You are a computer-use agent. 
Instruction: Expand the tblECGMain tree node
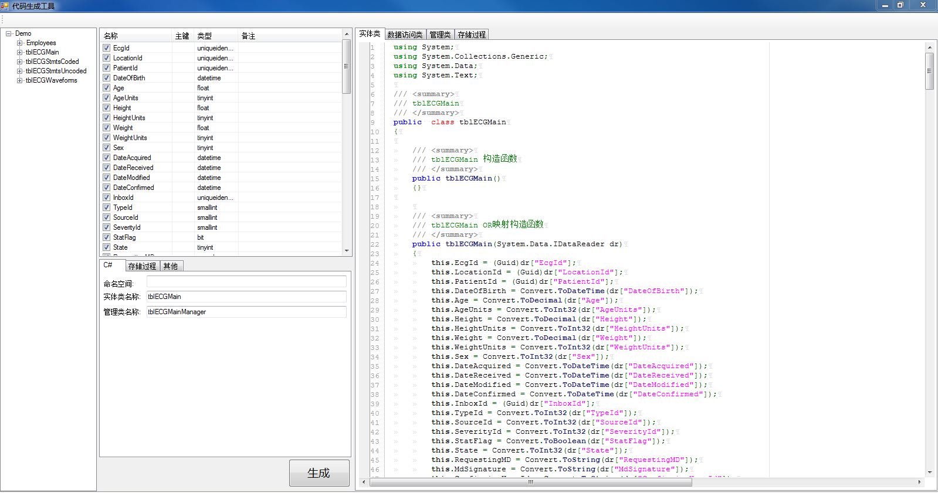pos(19,52)
